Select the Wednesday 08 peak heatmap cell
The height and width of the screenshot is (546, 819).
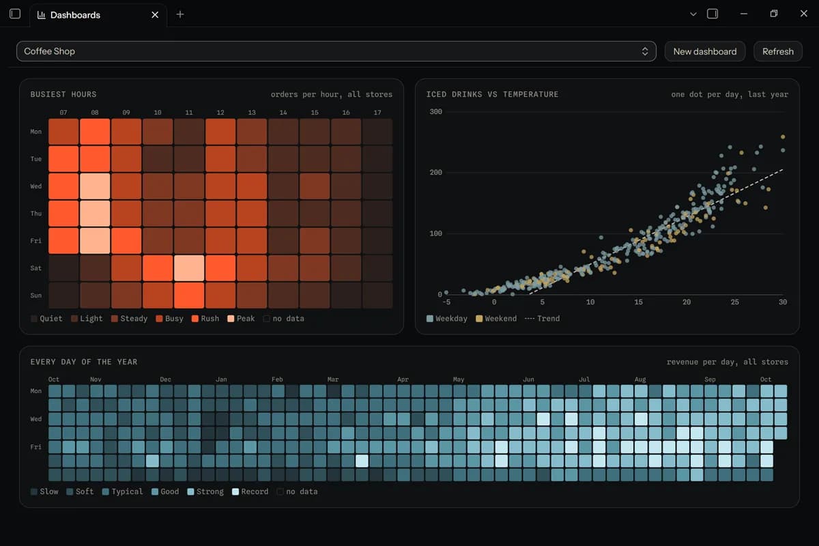click(95, 186)
